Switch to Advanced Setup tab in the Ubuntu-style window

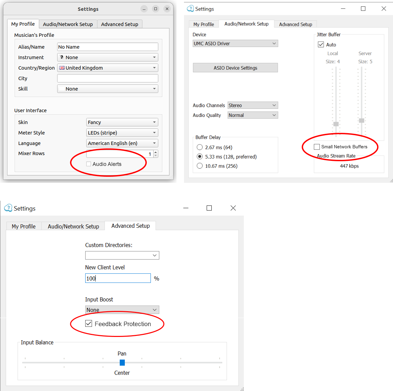coord(120,24)
